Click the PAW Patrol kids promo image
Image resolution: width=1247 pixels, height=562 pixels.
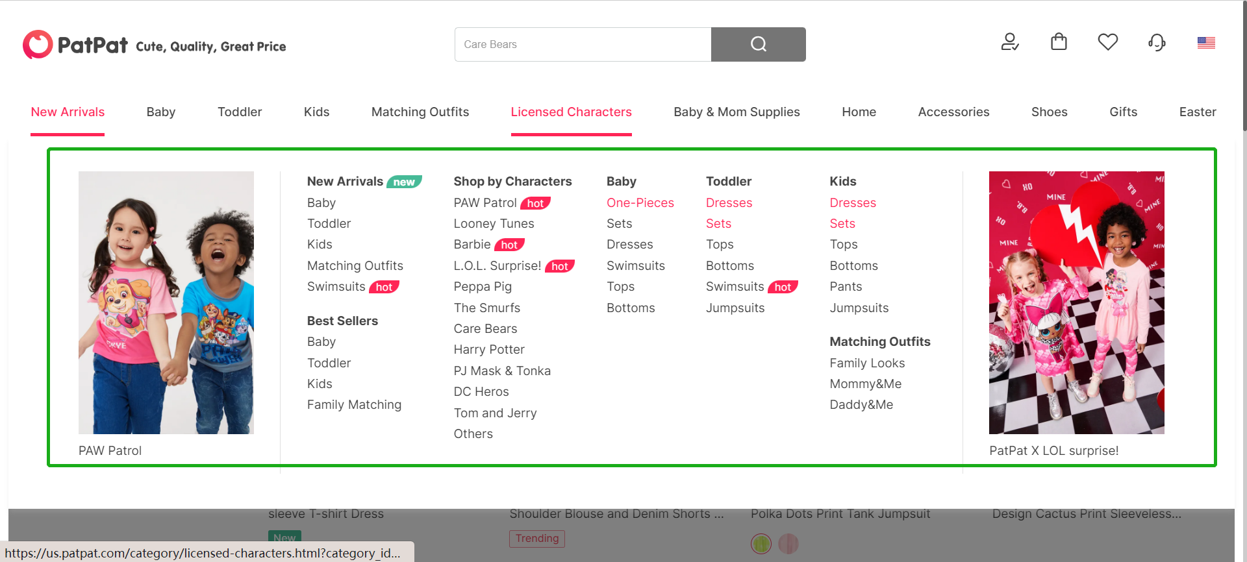coord(166,302)
